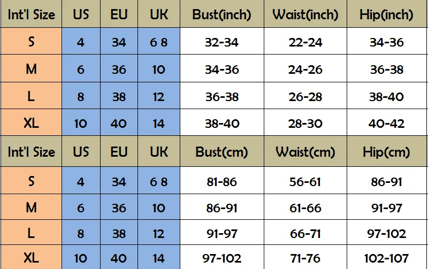
Task: Select the hip value 40-42
Action: (x=386, y=124)
